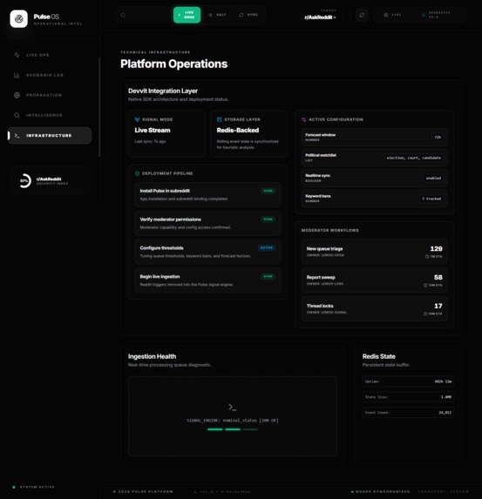482x499 pixels.
Task: Click the Deployment Pipeline check icon
Action: click(x=138, y=173)
